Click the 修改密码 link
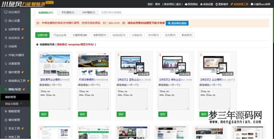Viewport: 274px width, 139px height. click(x=169, y=4)
